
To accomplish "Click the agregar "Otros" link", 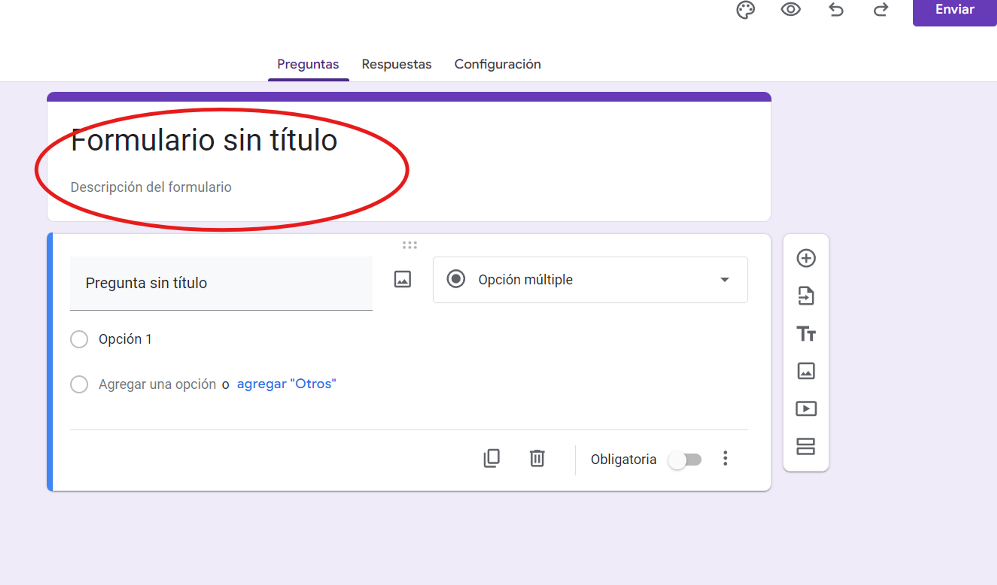I will pos(286,384).
